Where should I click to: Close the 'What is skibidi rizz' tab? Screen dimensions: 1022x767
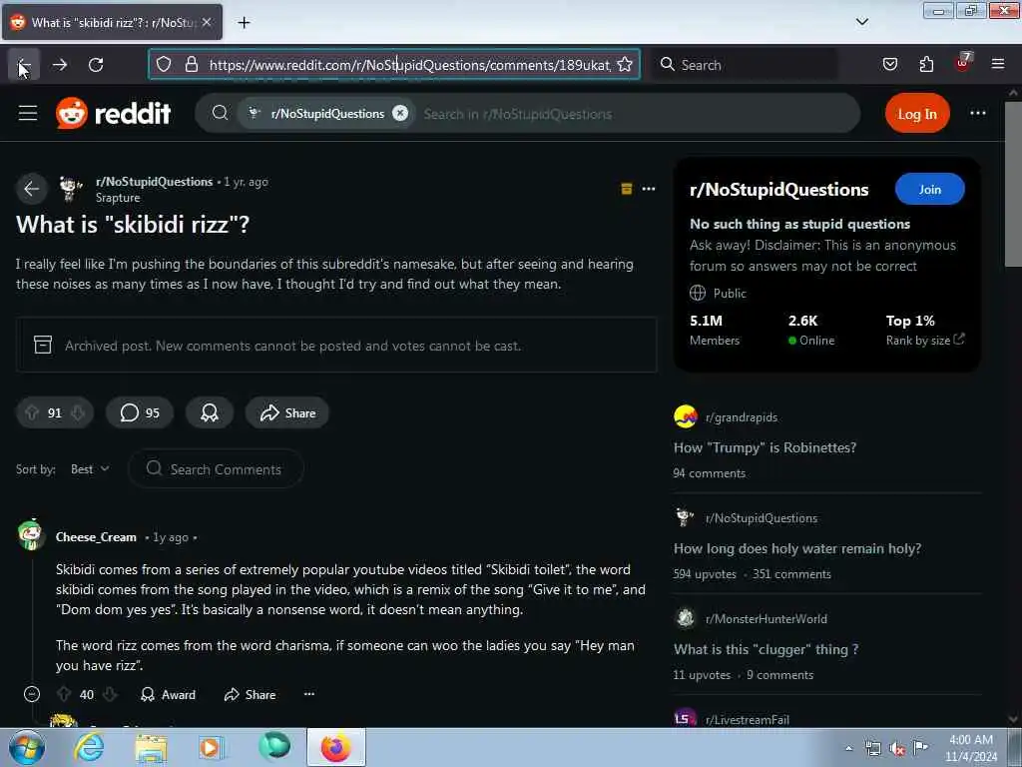[x=207, y=22]
